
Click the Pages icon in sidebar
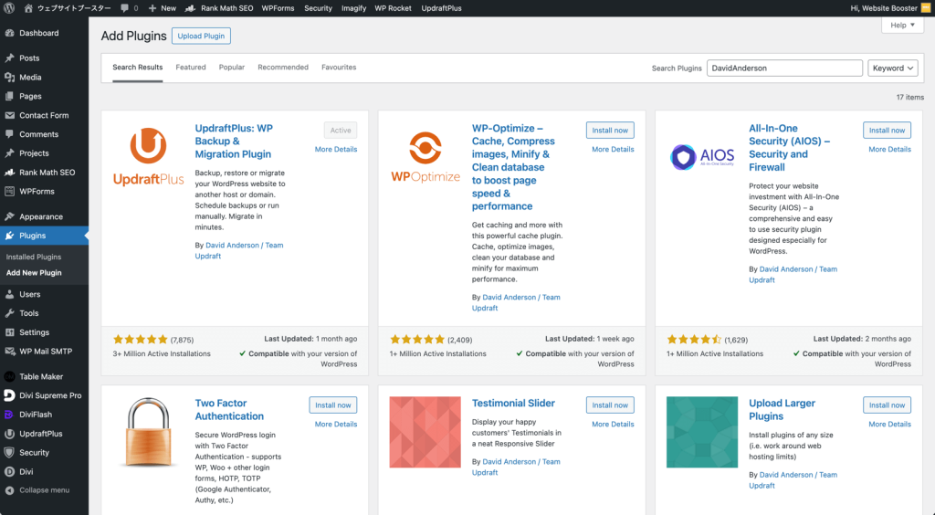tap(9, 97)
